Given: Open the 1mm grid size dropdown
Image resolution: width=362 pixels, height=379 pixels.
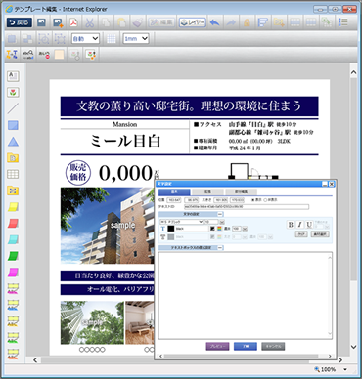Looking at the screenshot, I should tap(136, 39).
